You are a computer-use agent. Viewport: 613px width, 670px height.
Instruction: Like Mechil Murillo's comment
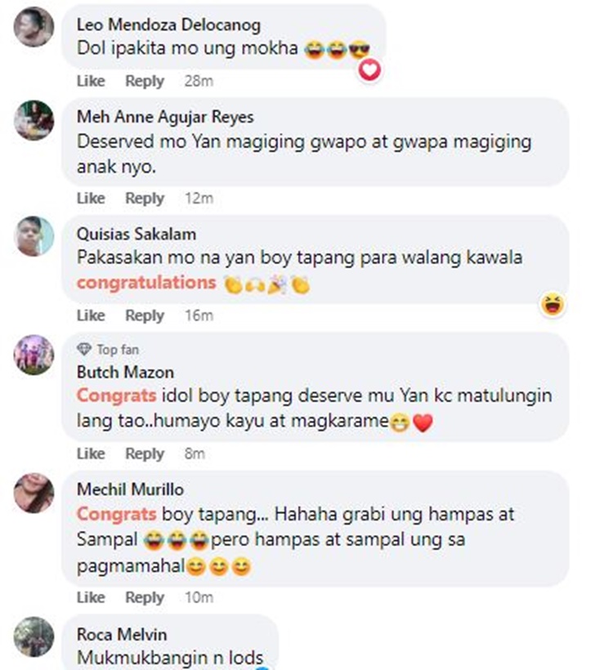(91, 597)
